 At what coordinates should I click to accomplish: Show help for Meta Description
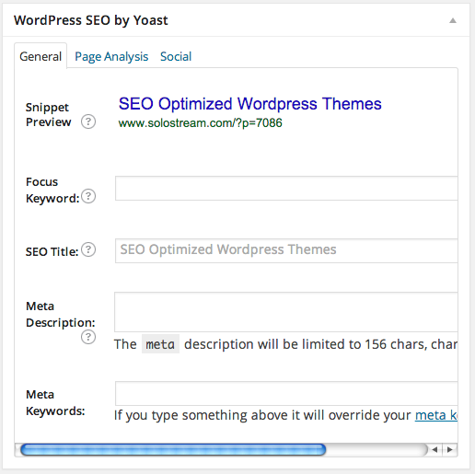[x=88, y=337]
